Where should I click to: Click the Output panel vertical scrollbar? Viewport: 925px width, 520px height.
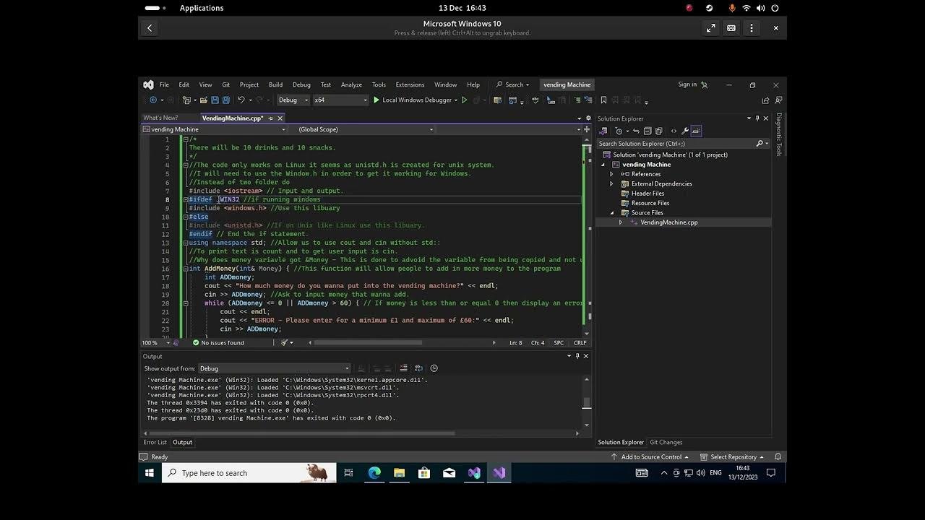coord(587,403)
